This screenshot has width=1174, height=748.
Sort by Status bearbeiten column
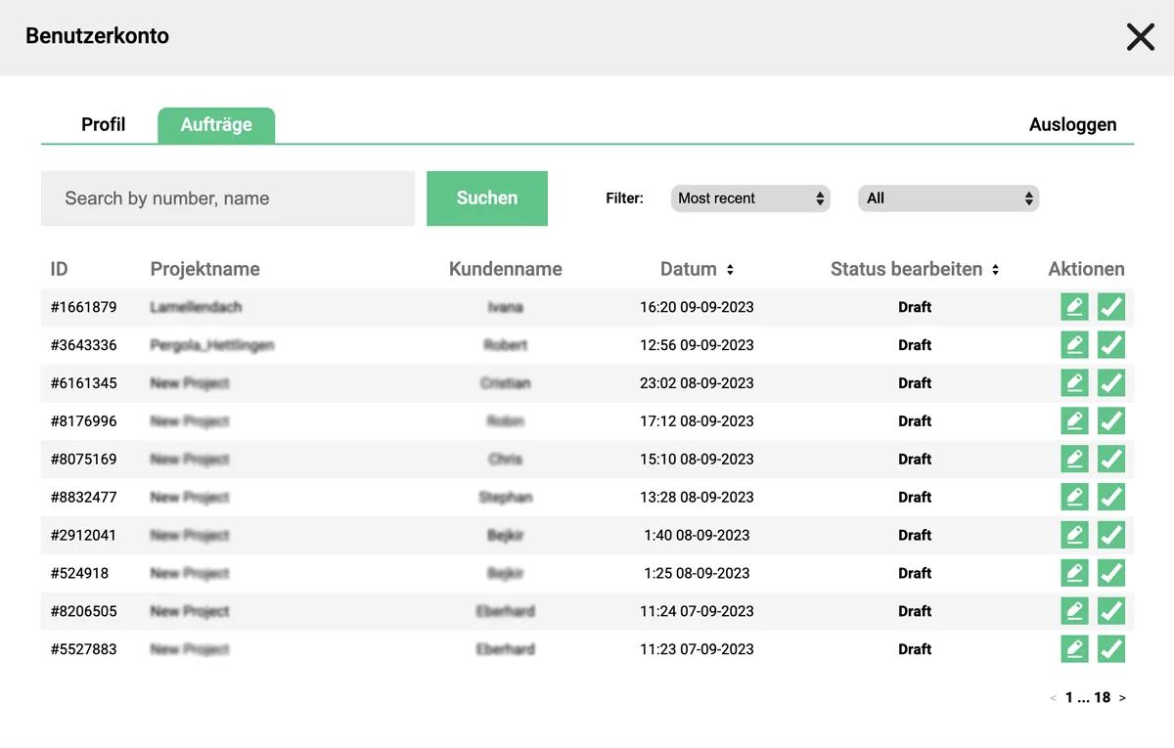(995, 270)
